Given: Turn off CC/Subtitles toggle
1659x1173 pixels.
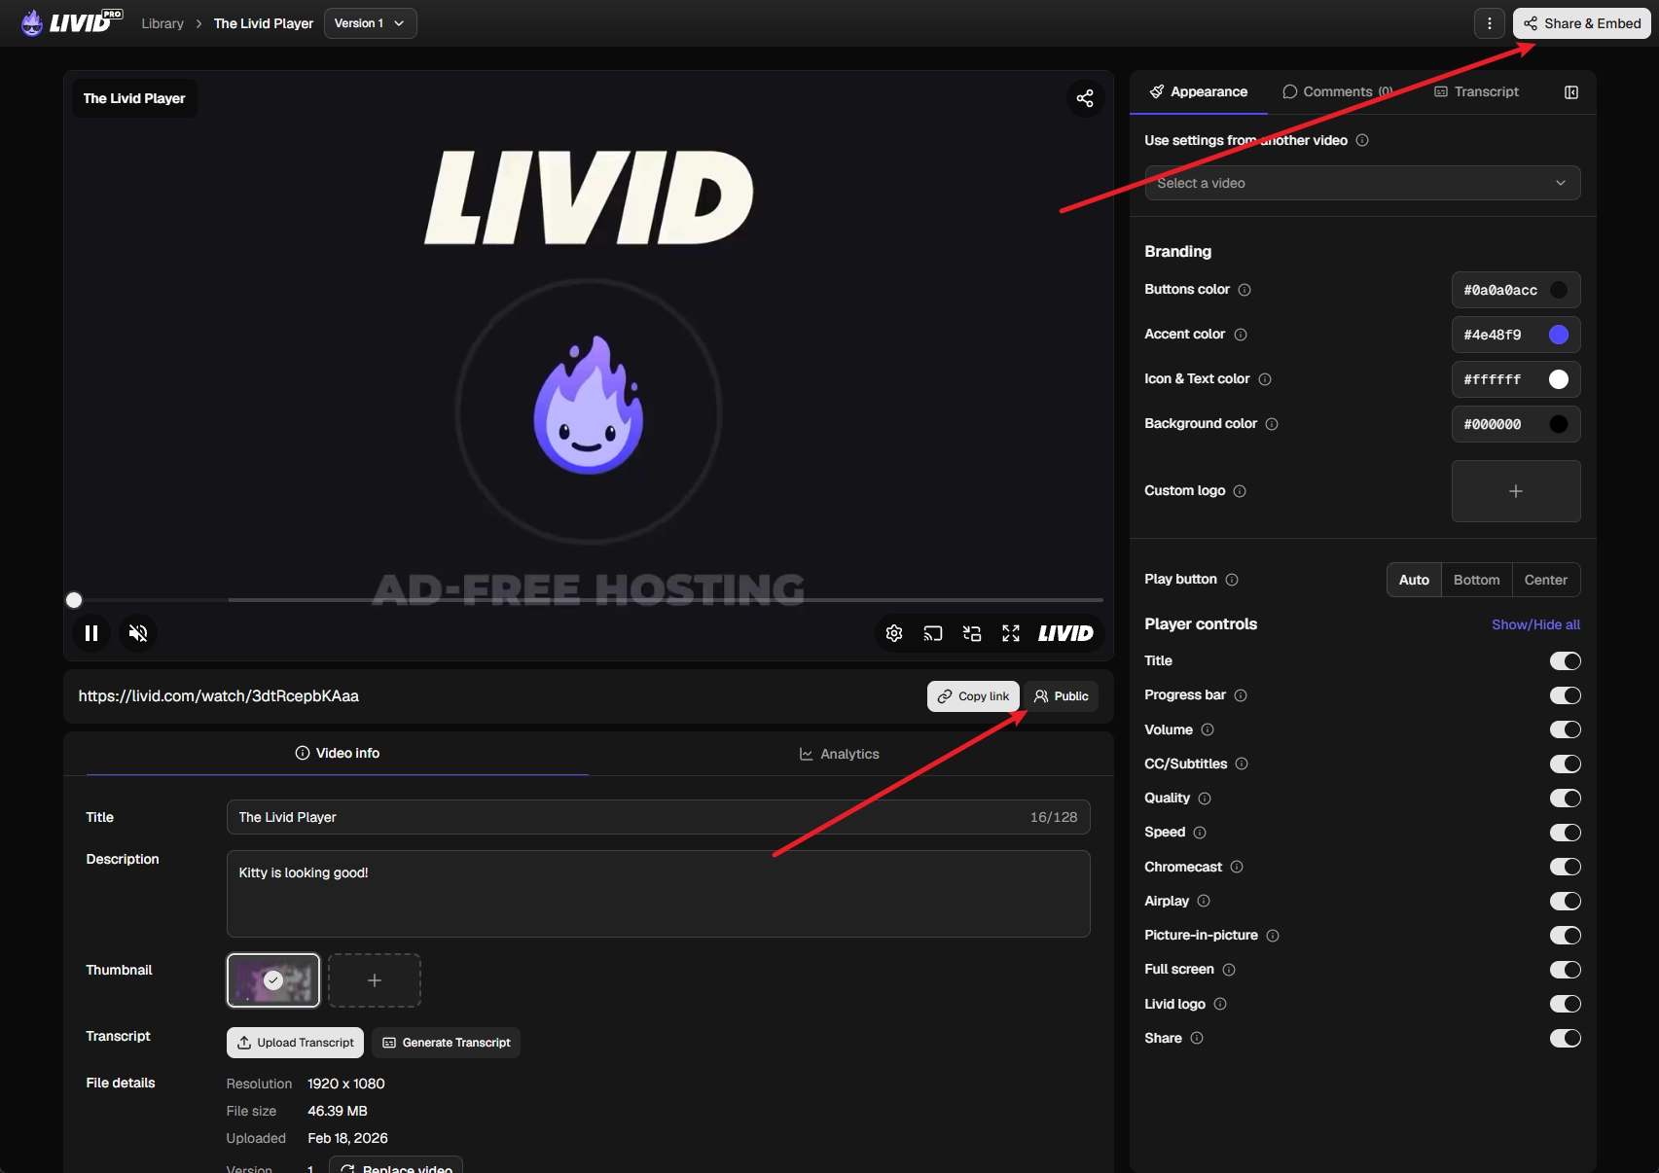Looking at the screenshot, I should click(x=1565, y=764).
